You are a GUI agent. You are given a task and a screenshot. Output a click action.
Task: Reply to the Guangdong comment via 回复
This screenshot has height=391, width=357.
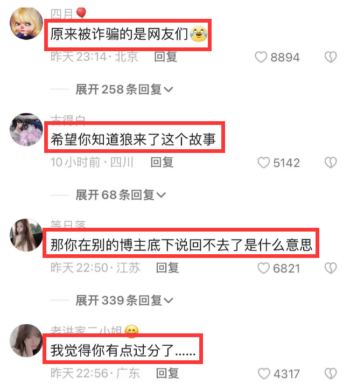point(167,373)
